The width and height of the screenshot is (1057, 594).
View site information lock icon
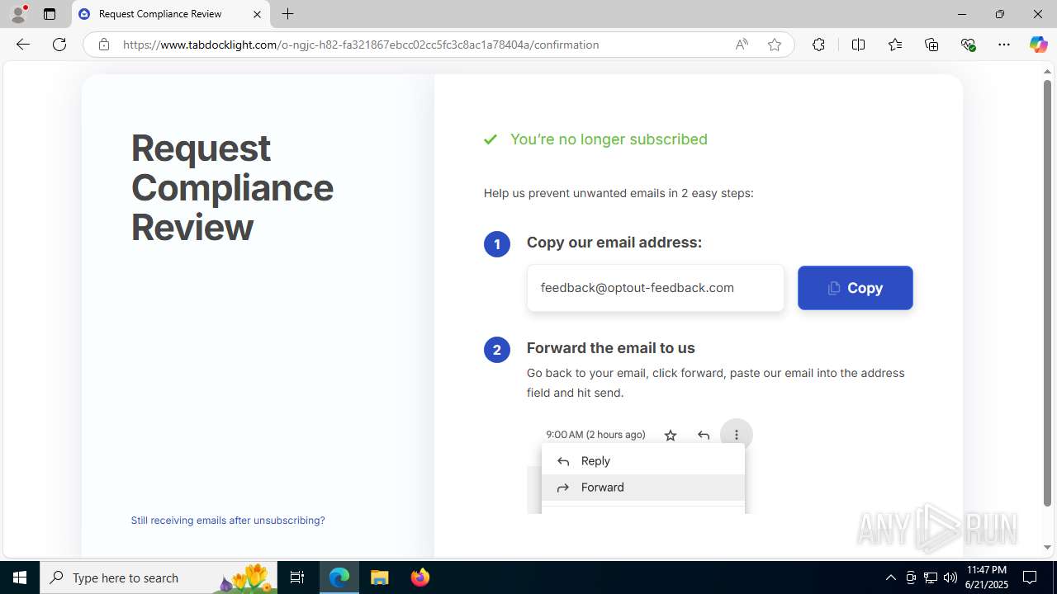[x=103, y=45]
